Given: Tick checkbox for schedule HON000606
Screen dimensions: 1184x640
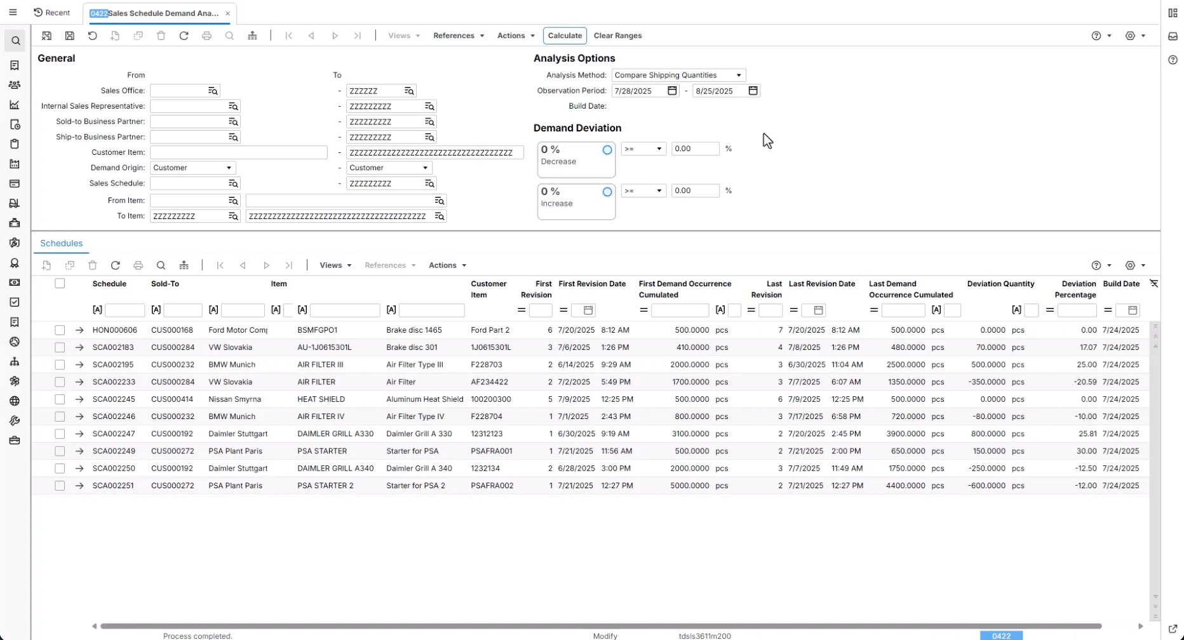Looking at the screenshot, I should [60, 330].
